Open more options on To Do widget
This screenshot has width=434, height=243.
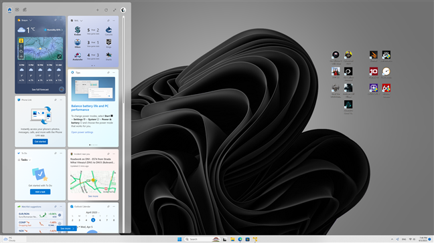(61, 153)
